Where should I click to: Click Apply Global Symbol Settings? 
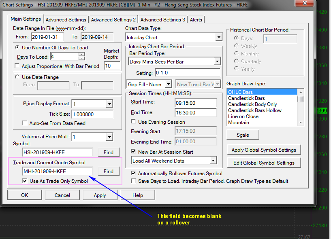[264, 150]
